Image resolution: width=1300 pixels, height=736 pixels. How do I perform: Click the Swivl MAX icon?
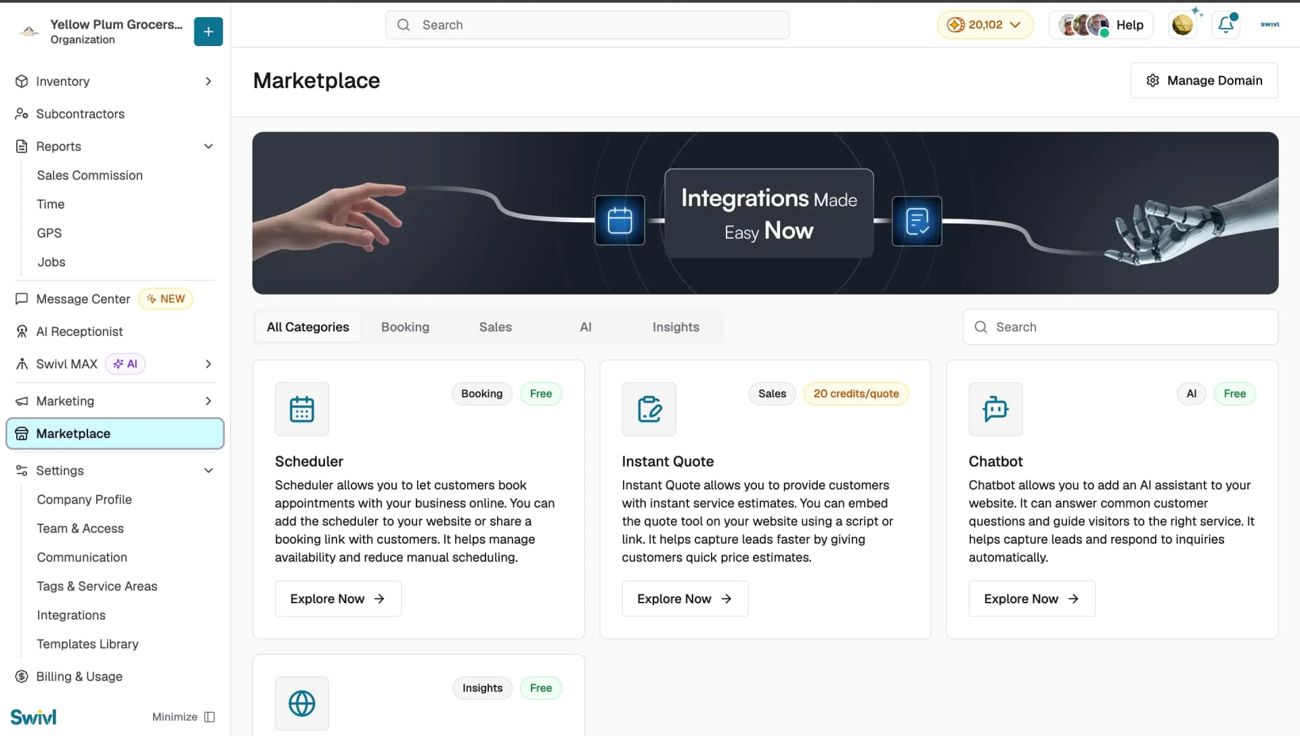tap(22, 364)
